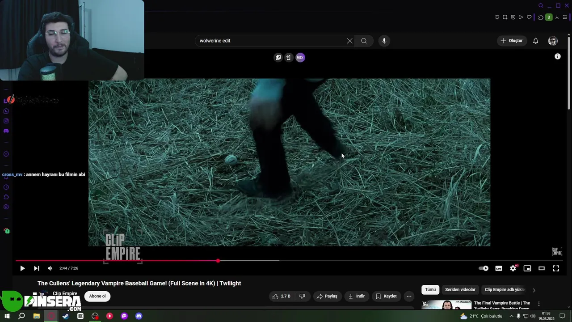Open the YouTube account avatar menu
This screenshot has width=572, height=322.
click(553, 41)
